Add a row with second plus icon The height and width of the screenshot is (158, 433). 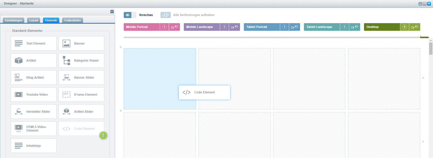(121, 111)
